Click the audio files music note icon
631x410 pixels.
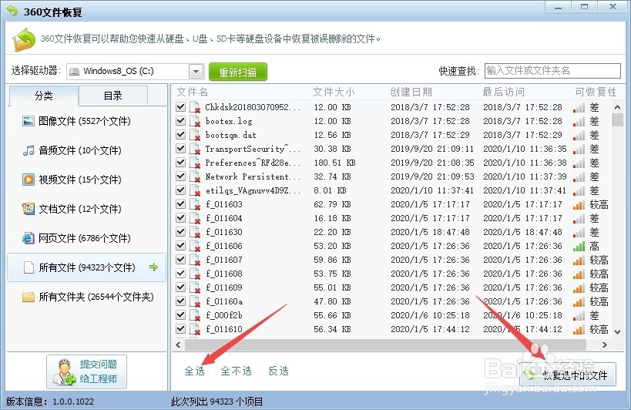29,150
